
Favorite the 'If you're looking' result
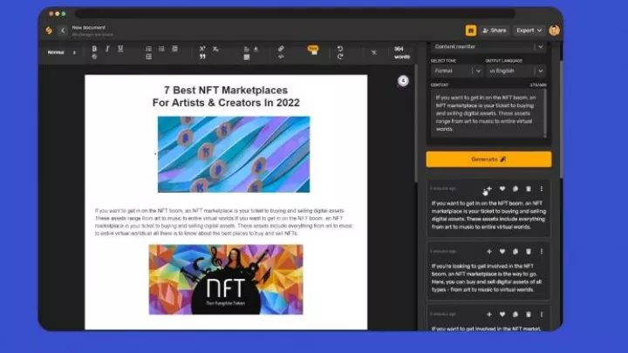(x=502, y=251)
